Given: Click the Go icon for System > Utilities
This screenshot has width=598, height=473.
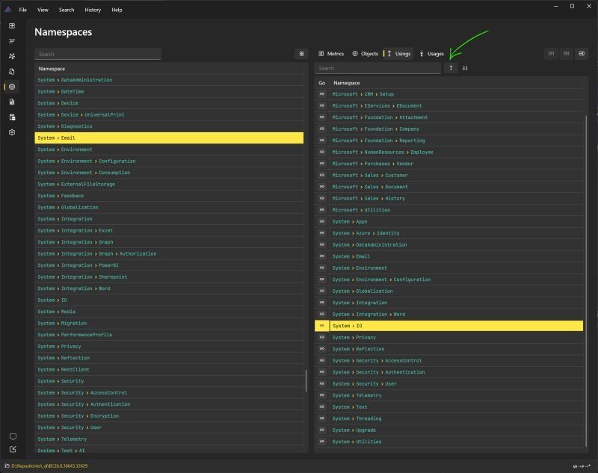Looking at the screenshot, I should pyautogui.click(x=322, y=442).
